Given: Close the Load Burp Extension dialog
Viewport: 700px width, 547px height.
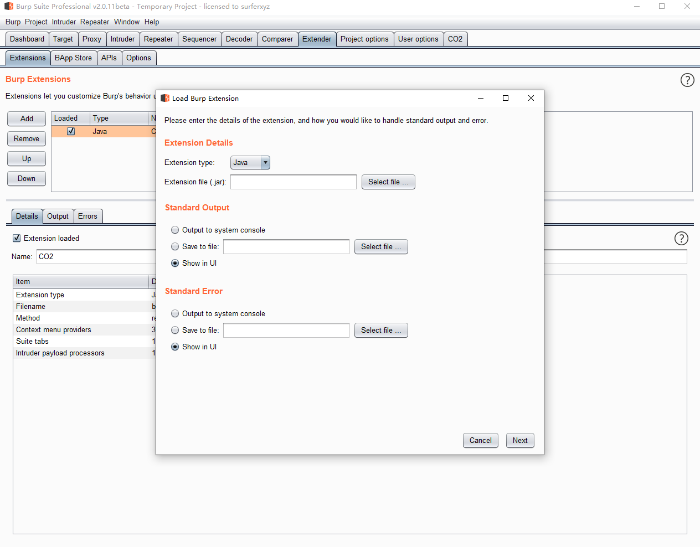Looking at the screenshot, I should [531, 98].
